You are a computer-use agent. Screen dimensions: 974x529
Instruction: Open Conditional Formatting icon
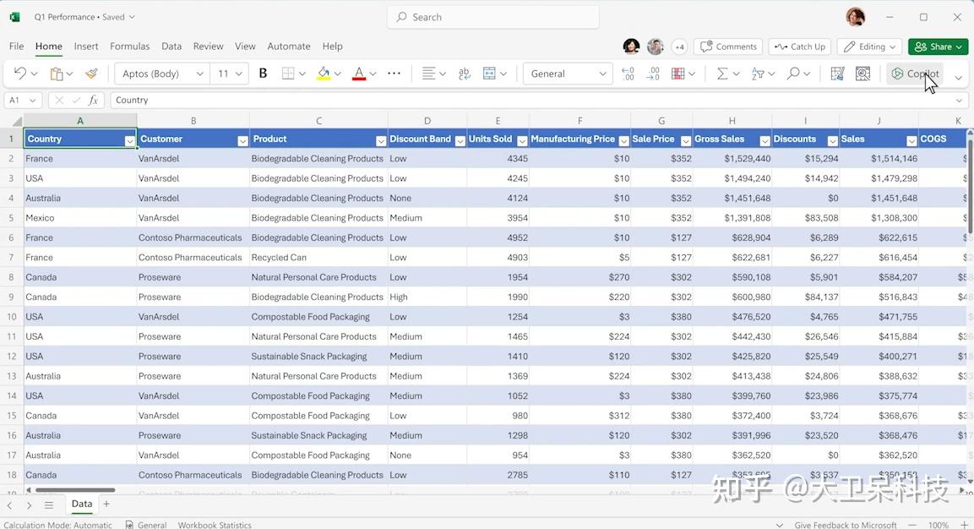[678, 74]
